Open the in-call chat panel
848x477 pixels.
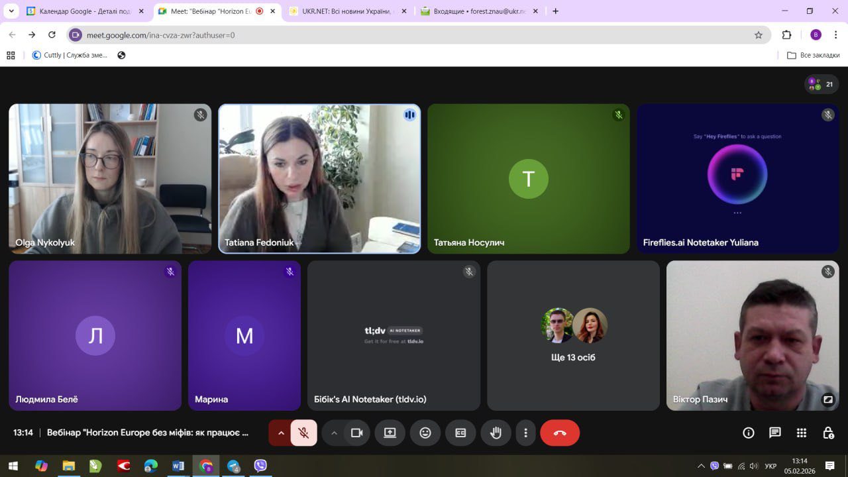[775, 433]
